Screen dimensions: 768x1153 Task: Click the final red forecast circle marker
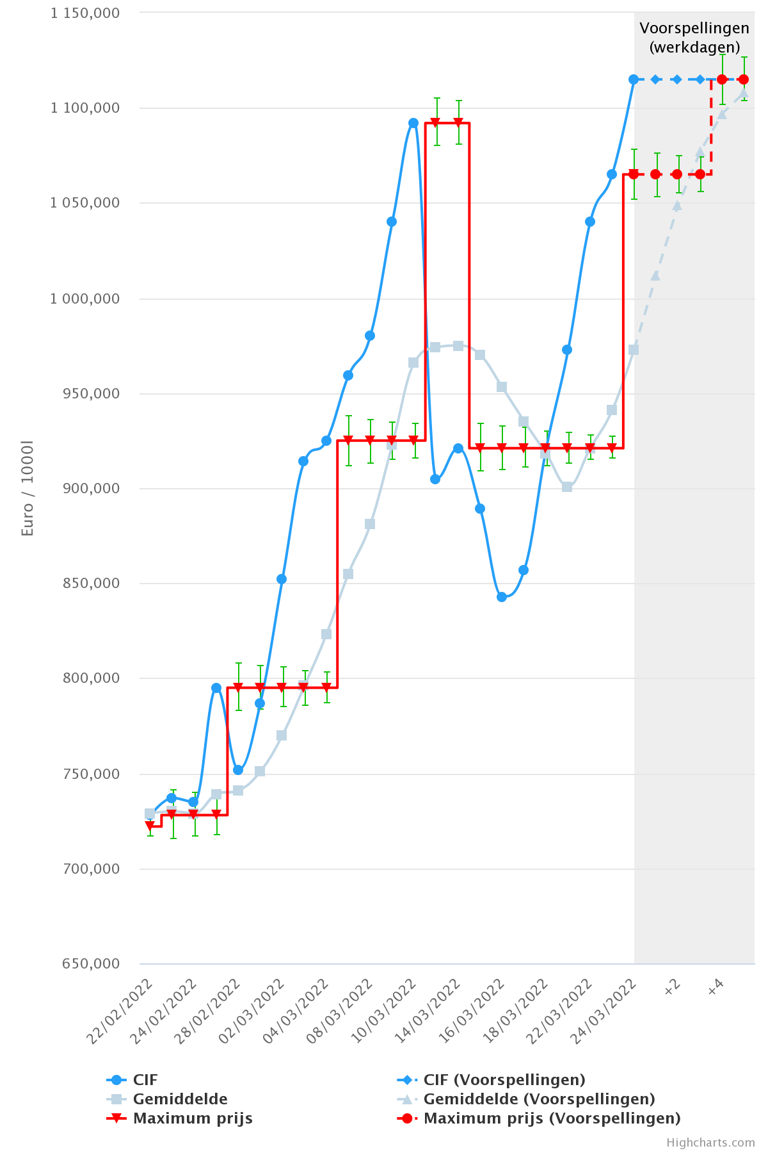point(744,79)
